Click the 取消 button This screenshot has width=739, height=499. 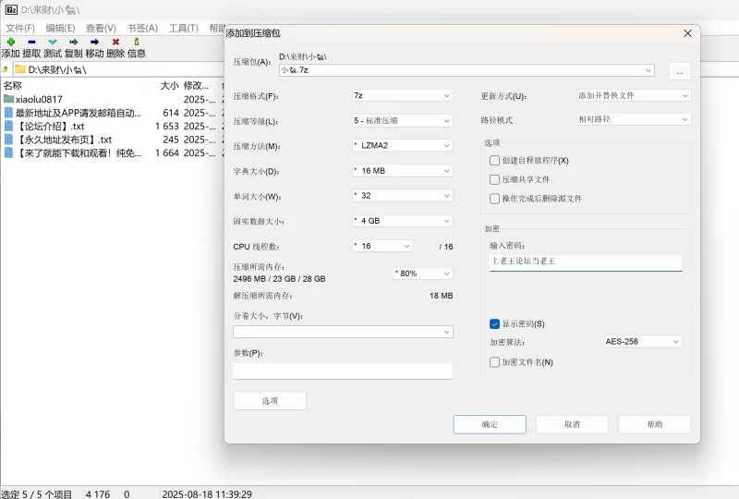(x=572, y=424)
